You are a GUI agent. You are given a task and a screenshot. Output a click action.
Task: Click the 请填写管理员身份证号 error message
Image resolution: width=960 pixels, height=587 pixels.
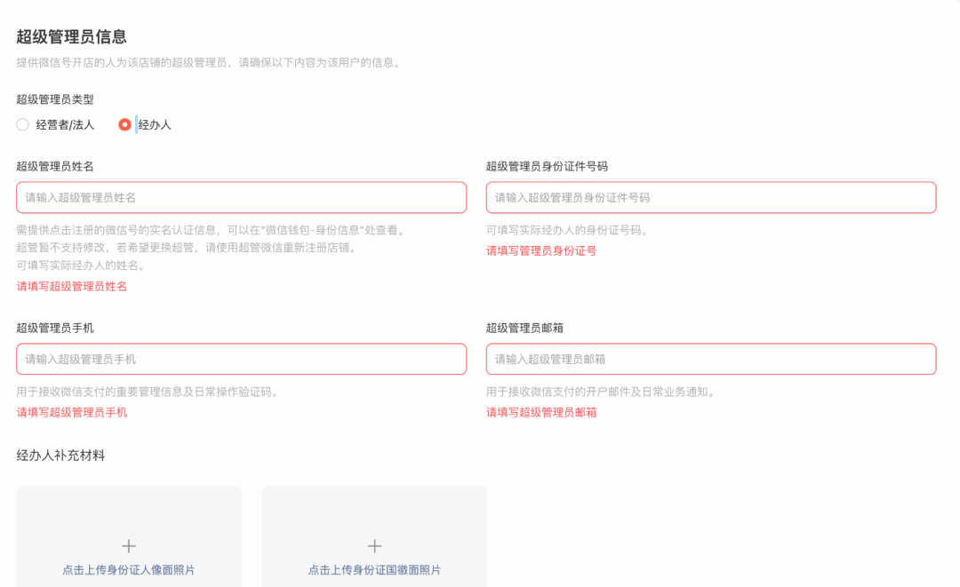(x=540, y=250)
